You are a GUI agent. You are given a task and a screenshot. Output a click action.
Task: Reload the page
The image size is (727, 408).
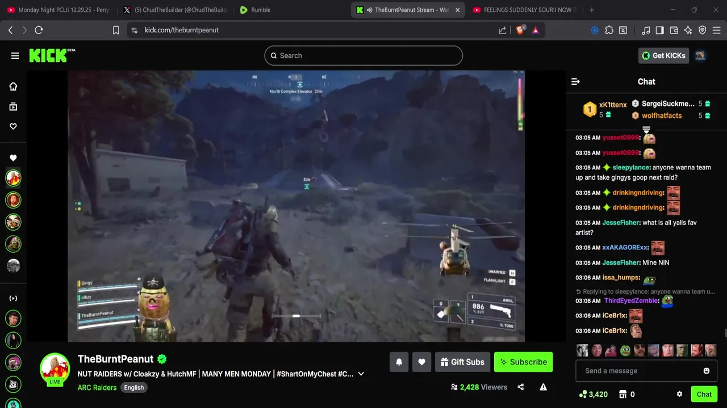click(x=39, y=30)
